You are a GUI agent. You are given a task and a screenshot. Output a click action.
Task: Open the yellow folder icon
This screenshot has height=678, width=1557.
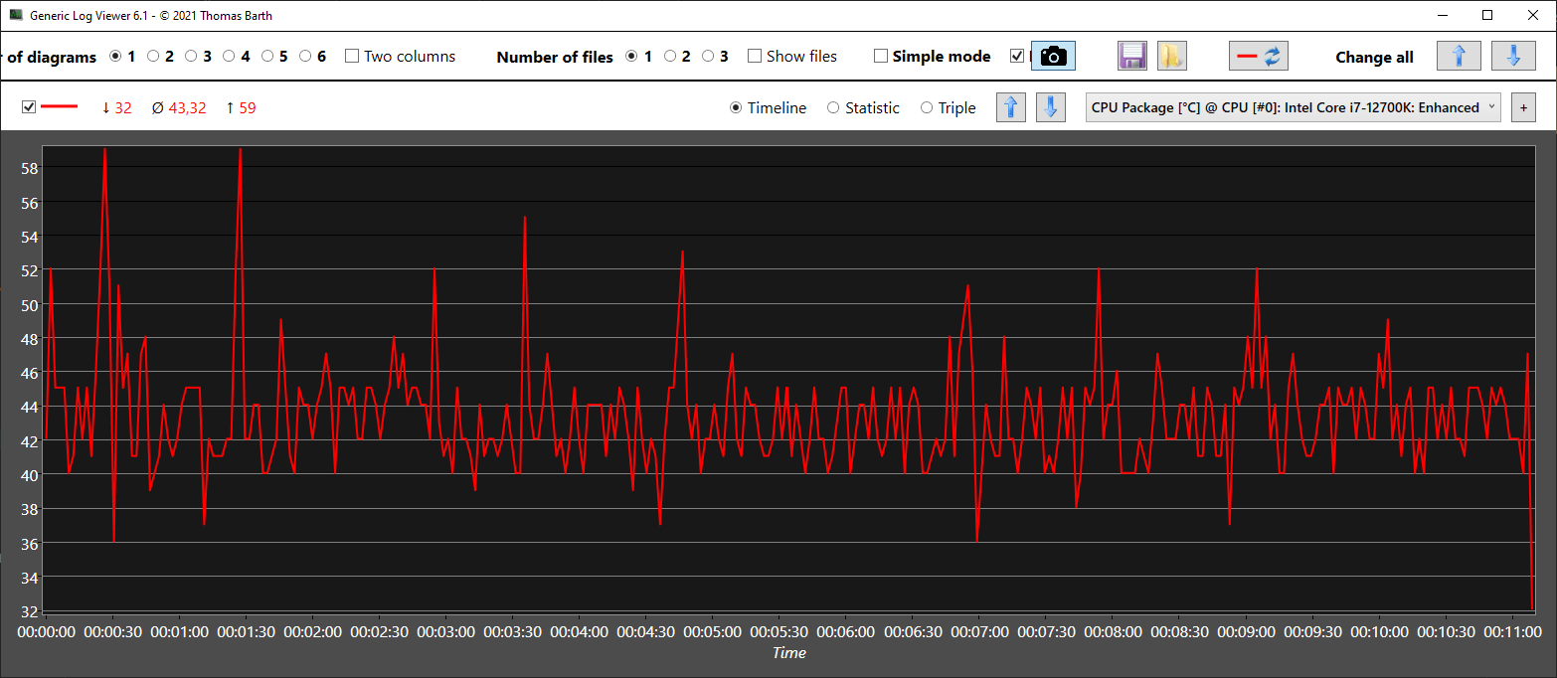pos(1171,57)
